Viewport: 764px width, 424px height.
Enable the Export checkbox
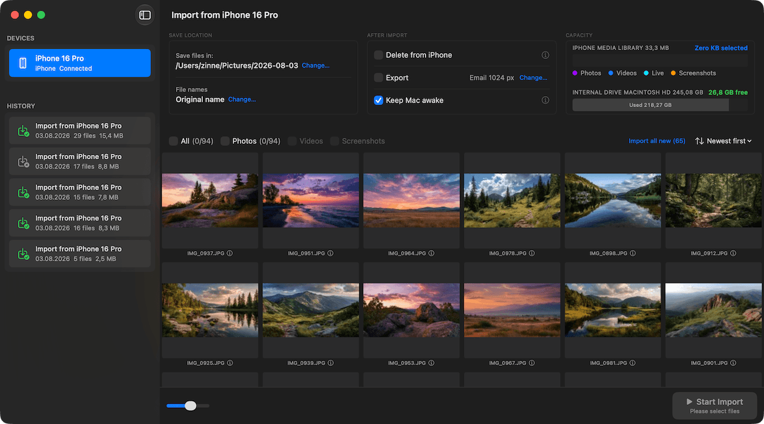coord(378,78)
